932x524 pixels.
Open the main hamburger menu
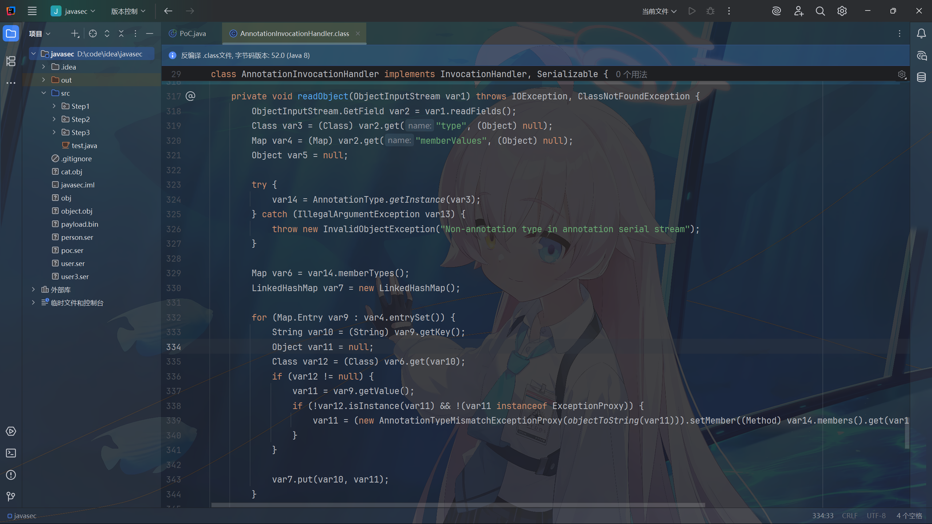click(x=32, y=11)
